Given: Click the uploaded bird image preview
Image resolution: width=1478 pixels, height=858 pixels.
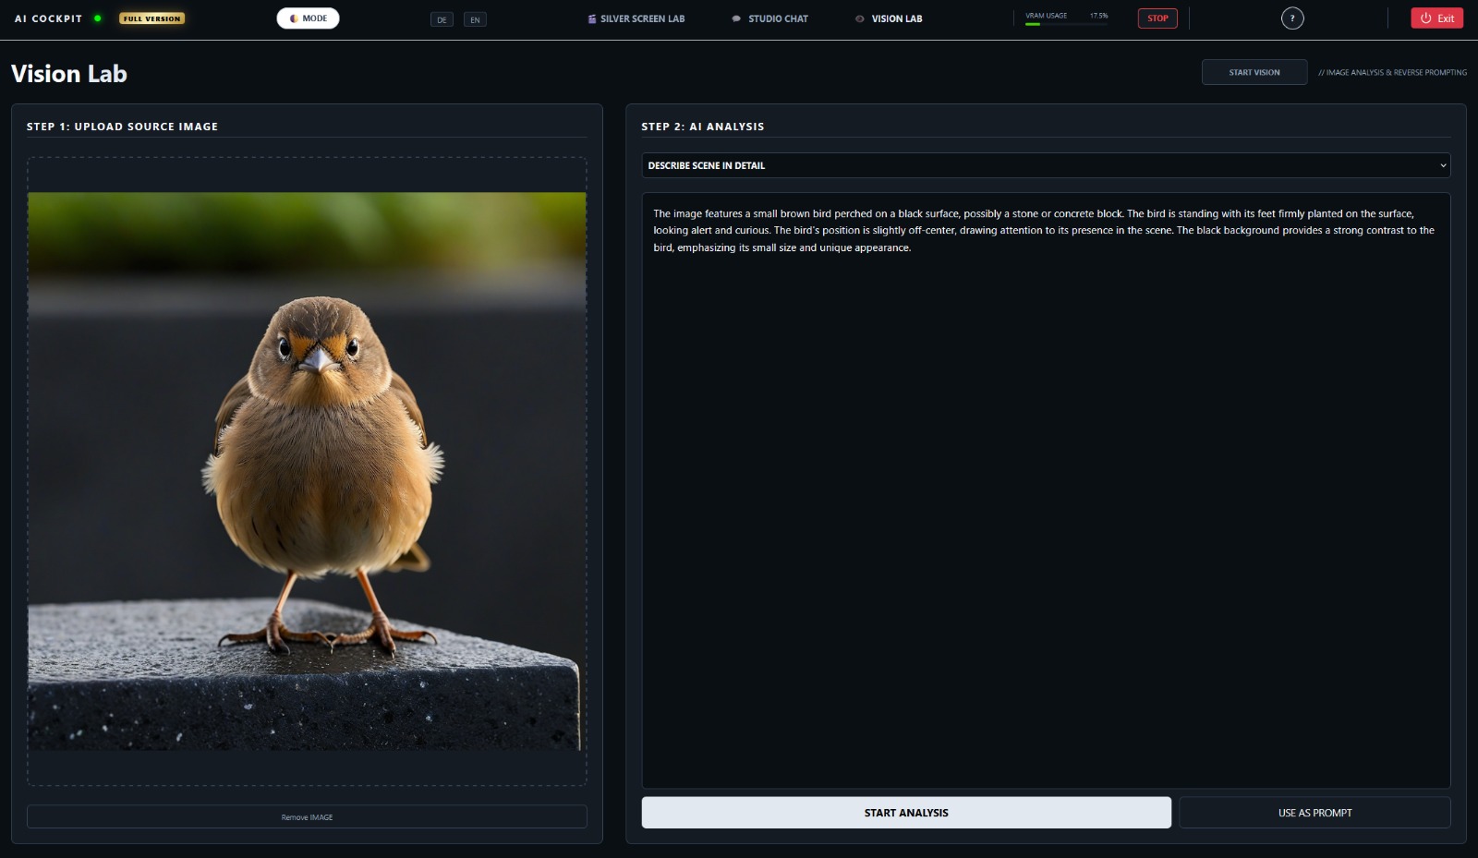Looking at the screenshot, I should (x=307, y=471).
